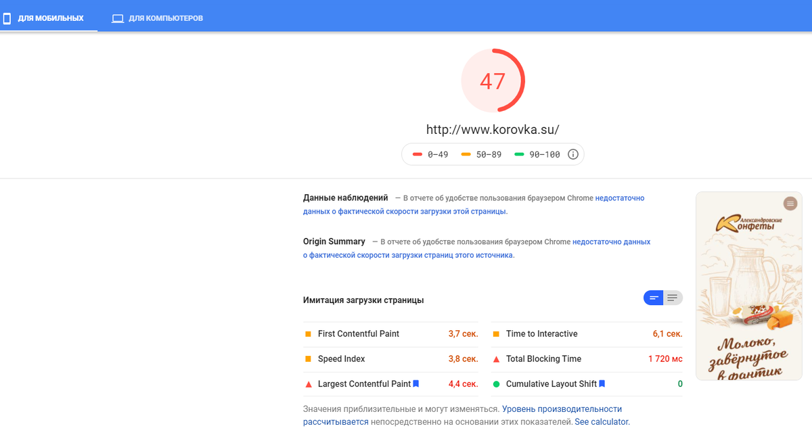This screenshot has width=812, height=437.
Task: Click the Largest Contentful Paint bookmark icon
Action: 416,384
